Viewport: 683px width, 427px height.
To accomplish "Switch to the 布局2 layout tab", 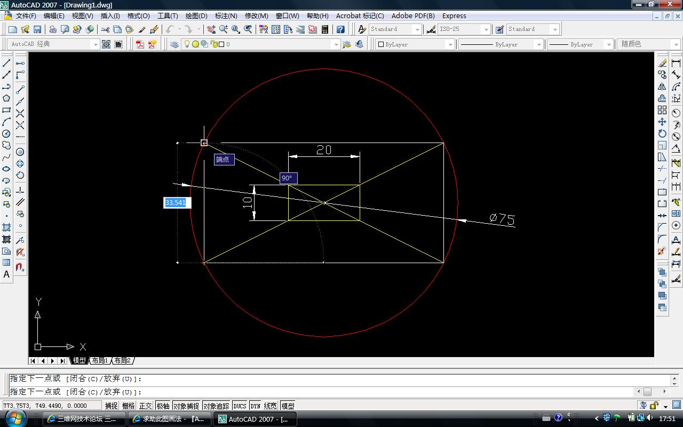I will [122, 361].
